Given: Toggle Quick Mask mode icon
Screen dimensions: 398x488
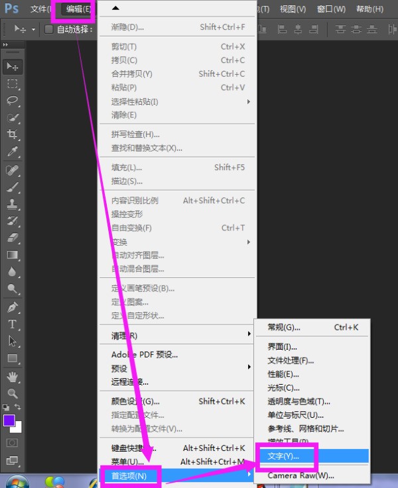Looking at the screenshot, I should pyautogui.click(x=13, y=442).
